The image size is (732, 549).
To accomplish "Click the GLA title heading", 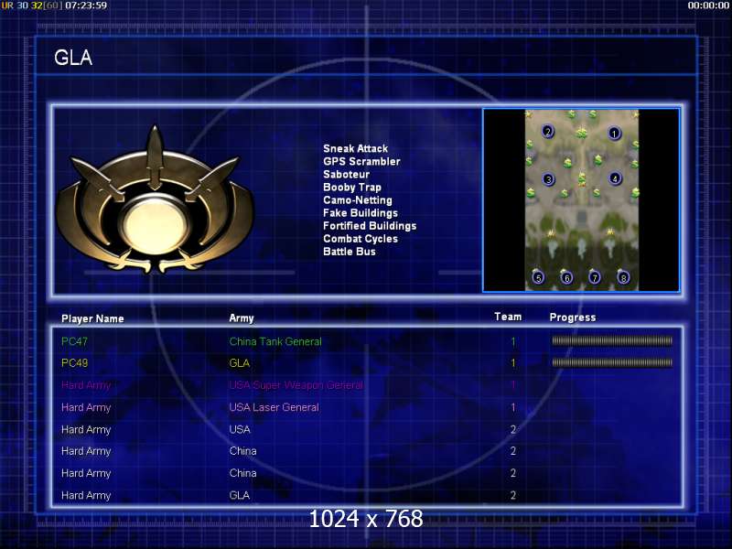I will point(73,58).
